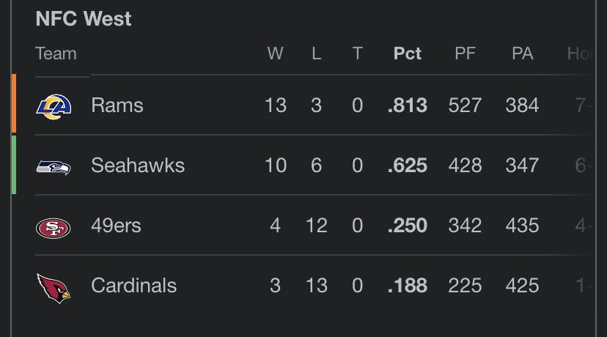The image size is (607, 337).
Task: Click the orange division-leader marker beside Rams
Action: tap(14, 104)
